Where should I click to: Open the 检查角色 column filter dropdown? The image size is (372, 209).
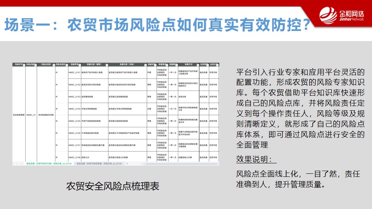[167, 65]
